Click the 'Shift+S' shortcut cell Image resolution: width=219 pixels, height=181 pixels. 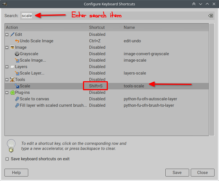(96, 86)
